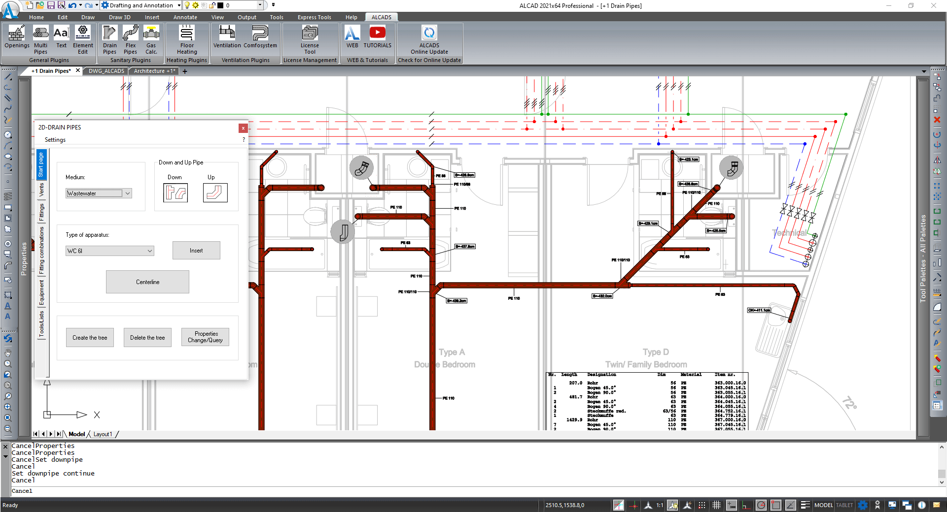Switch to the Annotate ribbon tab
This screenshot has width=947, height=512.
(185, 17)
